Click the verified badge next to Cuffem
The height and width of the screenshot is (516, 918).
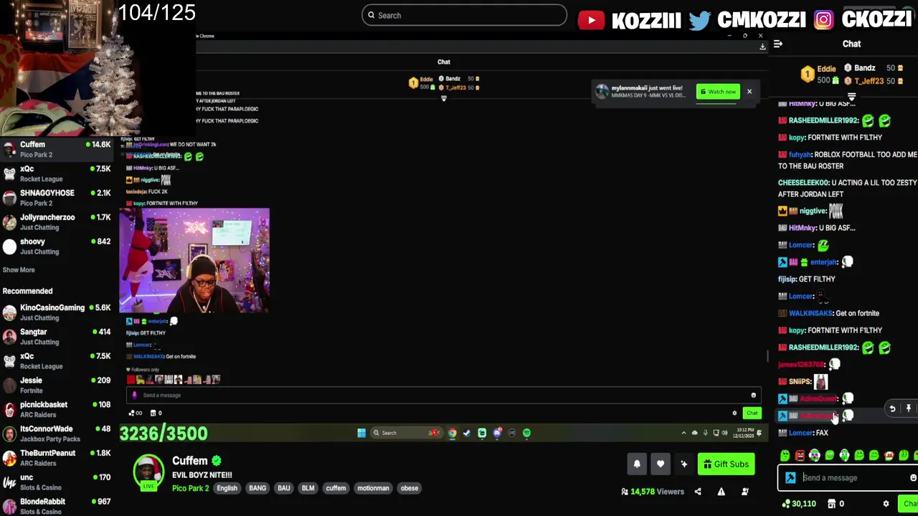[217, 461]
